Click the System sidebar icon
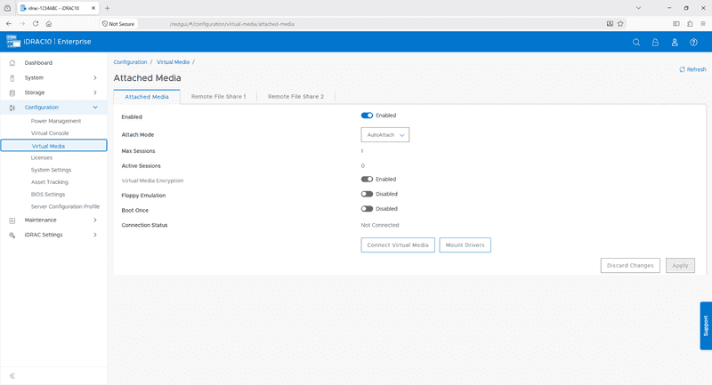The width and height of the screenshot is (712, 385). 12,78
